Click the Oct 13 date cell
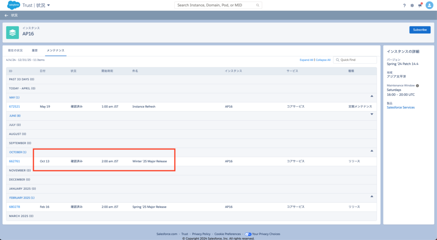The image size is (437, 240). coord(45,161)
